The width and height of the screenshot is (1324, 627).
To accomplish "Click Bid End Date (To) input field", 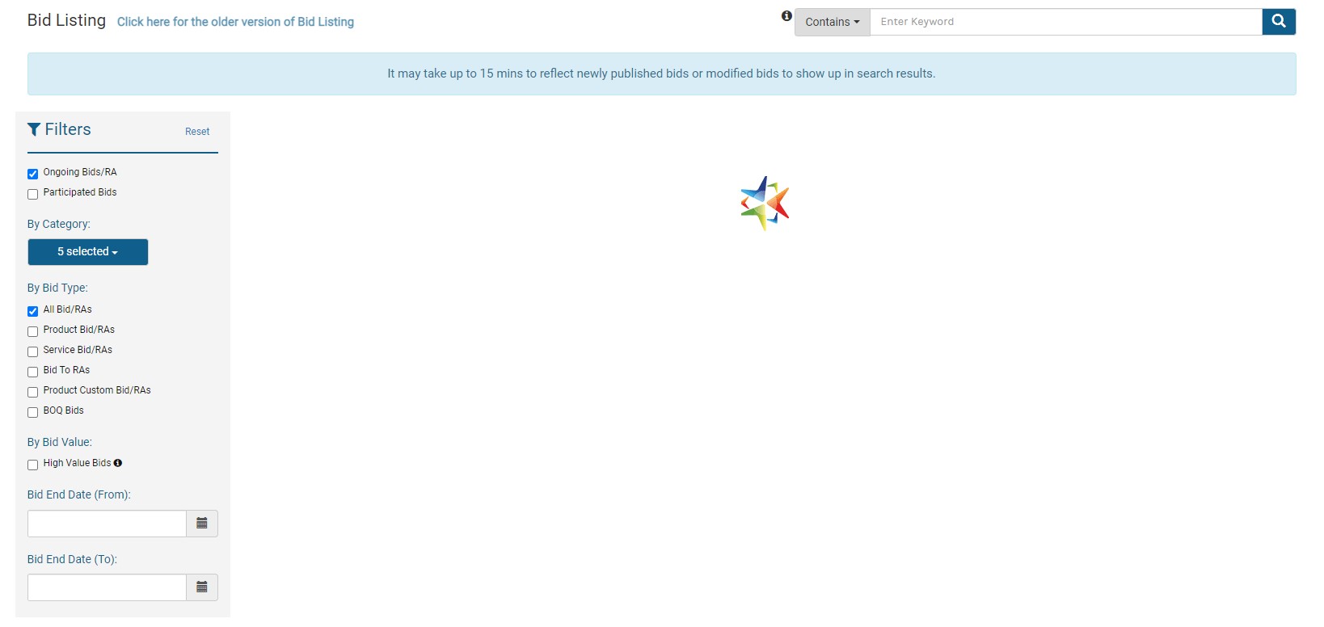I will 107,587.
